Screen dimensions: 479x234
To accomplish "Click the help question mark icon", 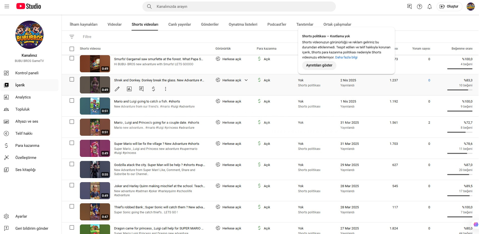I will tap(420, 7).
